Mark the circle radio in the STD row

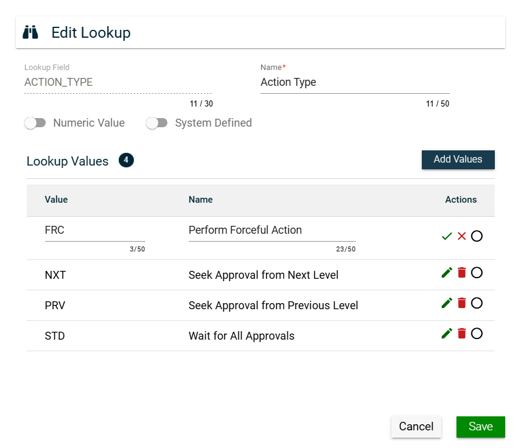point(477,334)
